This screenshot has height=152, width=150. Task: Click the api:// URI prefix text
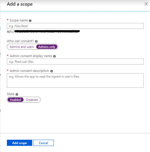tap(11, 31)
